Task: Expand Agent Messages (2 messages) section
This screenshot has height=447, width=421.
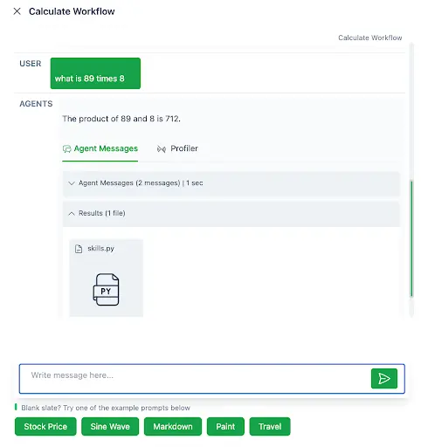Action: [x=231, y=183]
